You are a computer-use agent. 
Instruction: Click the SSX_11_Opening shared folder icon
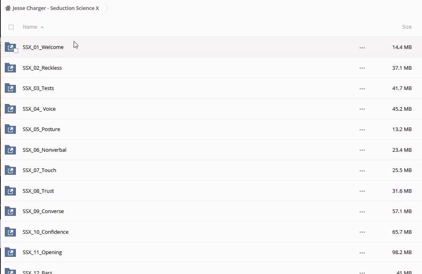pyautogui.click(x=10, y=252)
